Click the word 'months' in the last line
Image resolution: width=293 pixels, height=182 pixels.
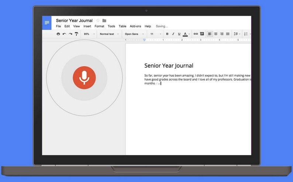[x=149, y=83]
